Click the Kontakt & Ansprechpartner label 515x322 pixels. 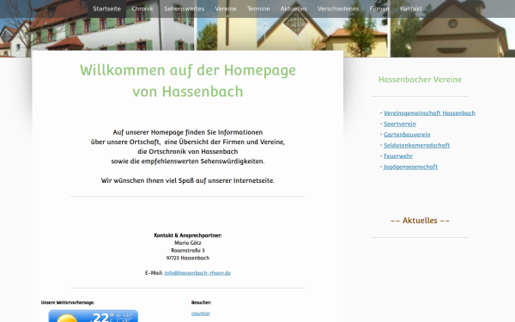(188, 235)
